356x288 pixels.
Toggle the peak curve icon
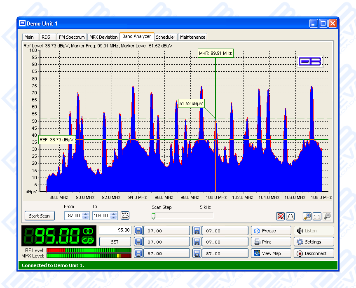290,216
